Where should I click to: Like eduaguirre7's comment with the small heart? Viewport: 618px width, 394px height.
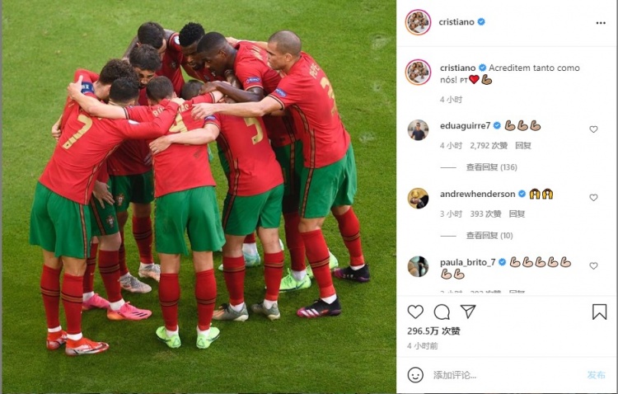[593, 129]
